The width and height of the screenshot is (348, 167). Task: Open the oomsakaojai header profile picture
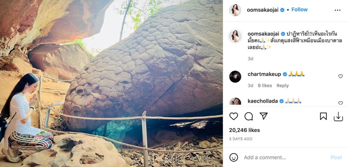(x=235, y=10)
